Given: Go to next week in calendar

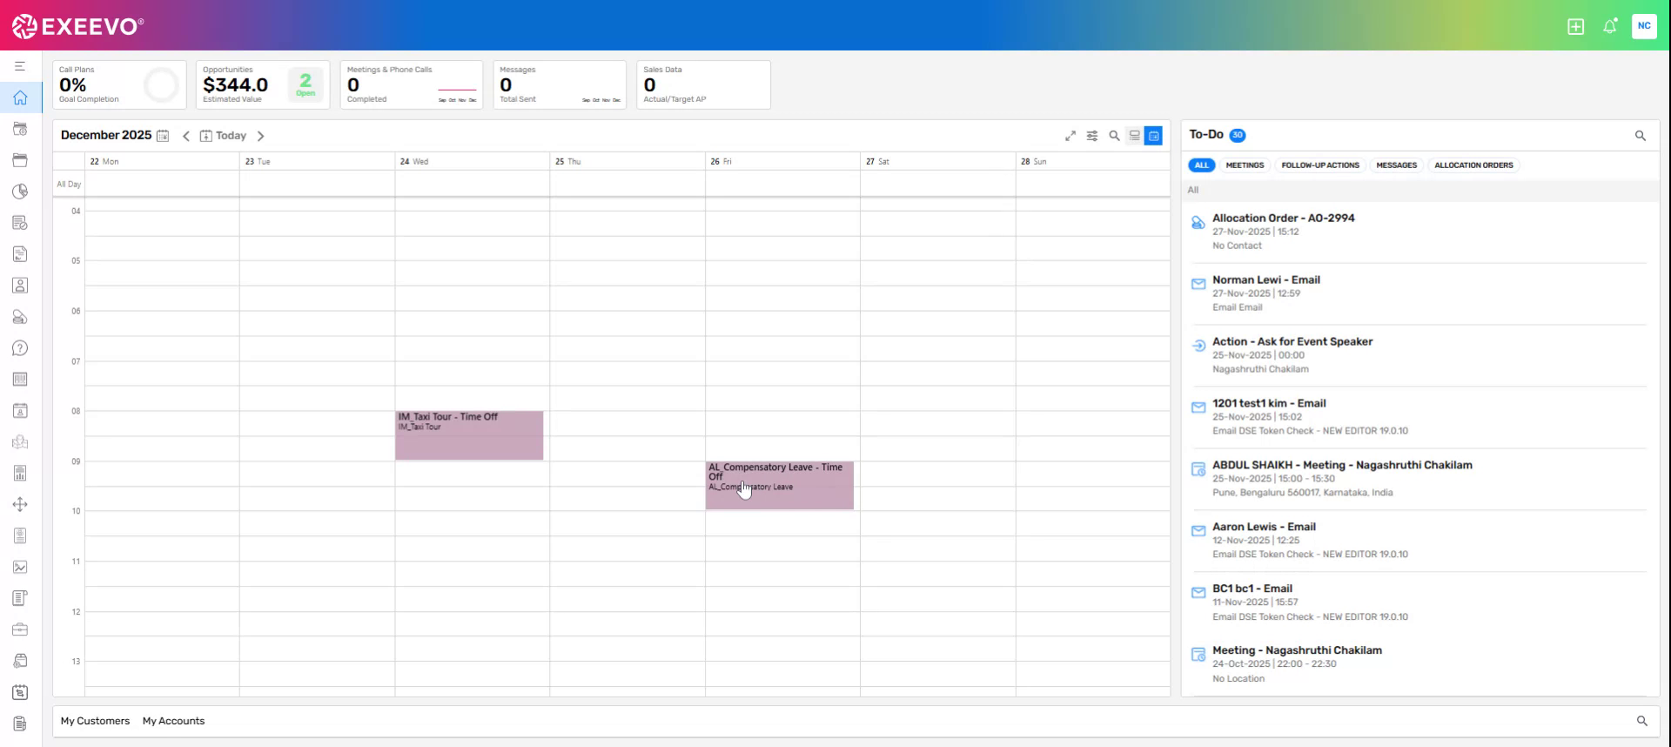Looking at the screenshot, I should [x=260, y=136].
